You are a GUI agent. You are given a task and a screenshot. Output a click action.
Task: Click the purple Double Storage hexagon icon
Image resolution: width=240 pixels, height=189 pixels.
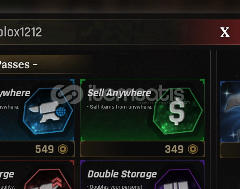[178, 179]
